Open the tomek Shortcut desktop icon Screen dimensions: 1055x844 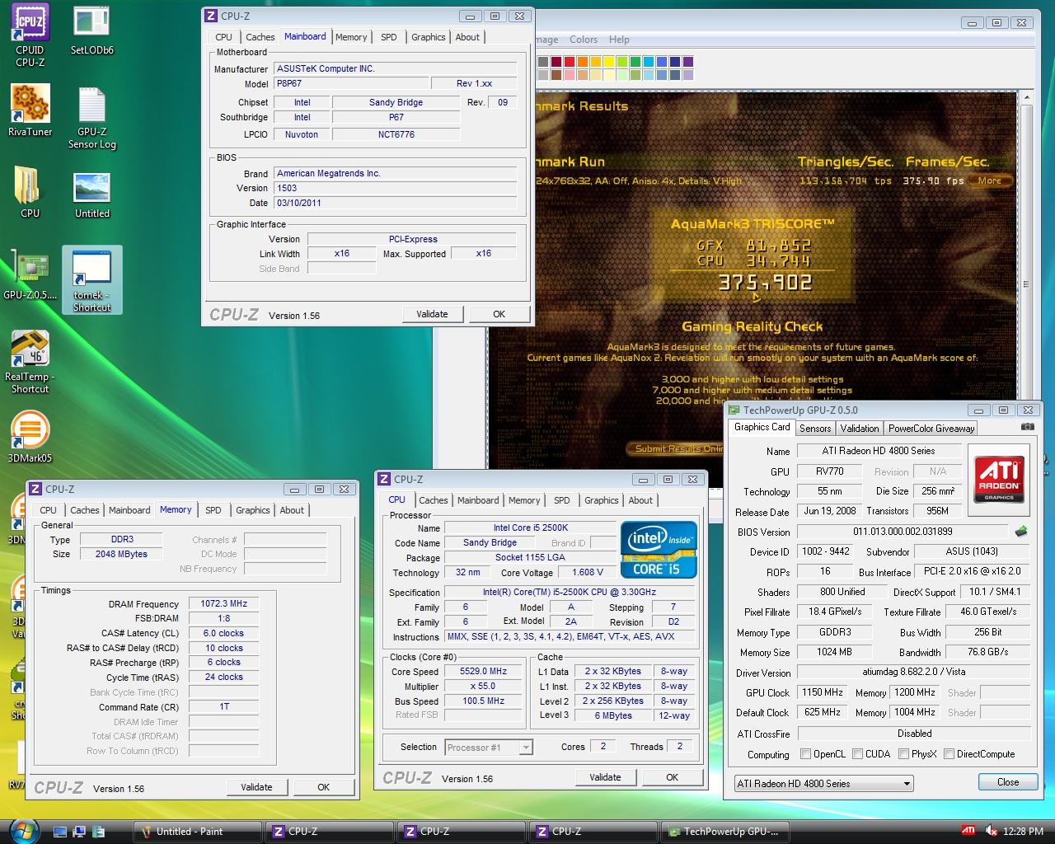[91, 280]
